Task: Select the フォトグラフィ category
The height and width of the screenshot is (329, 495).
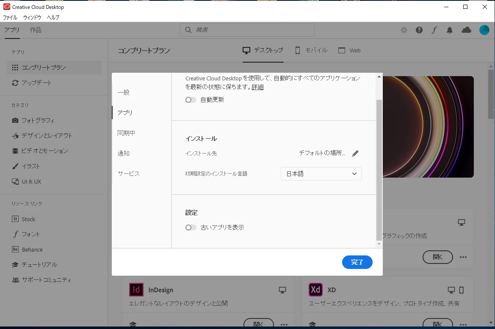Action: point(33,121)
